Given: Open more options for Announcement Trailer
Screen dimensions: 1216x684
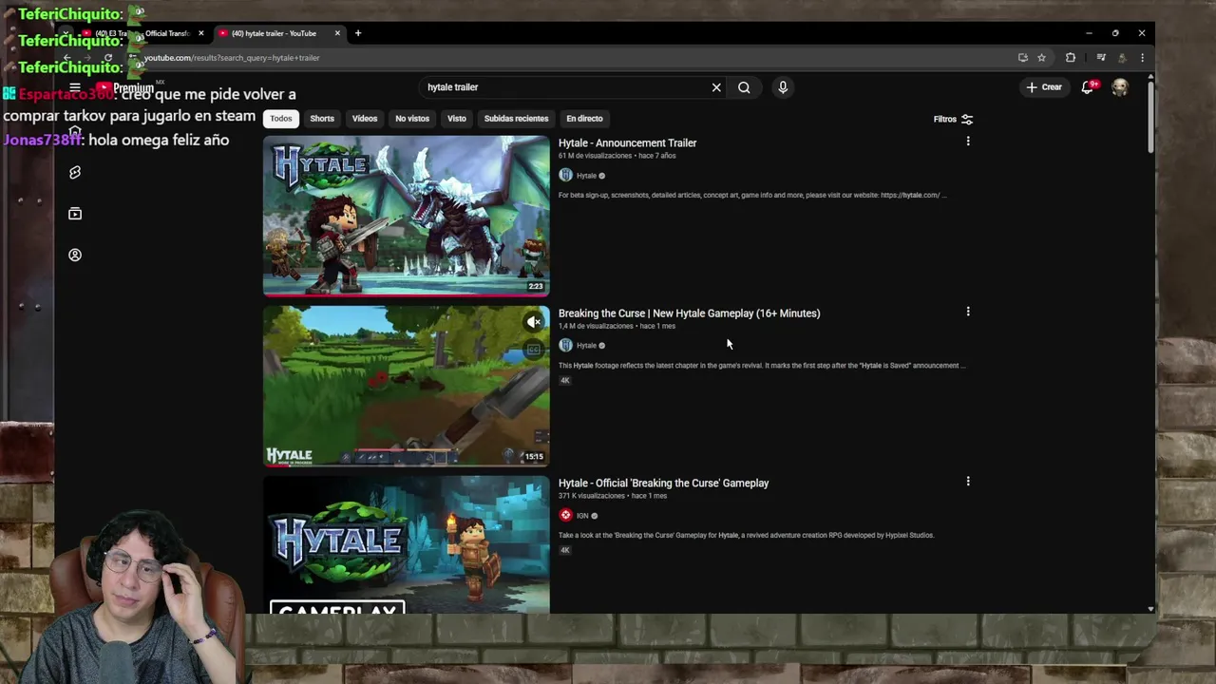Looking at the screenshot, I should click(968, 142).
